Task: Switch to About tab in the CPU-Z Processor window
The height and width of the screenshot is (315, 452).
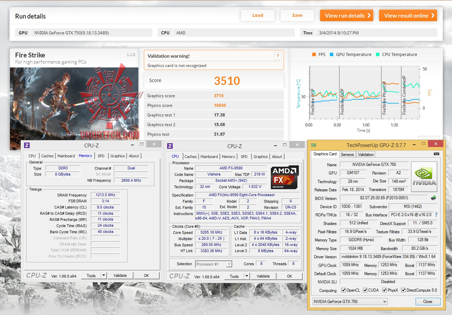Action: [x=277, y=157]
